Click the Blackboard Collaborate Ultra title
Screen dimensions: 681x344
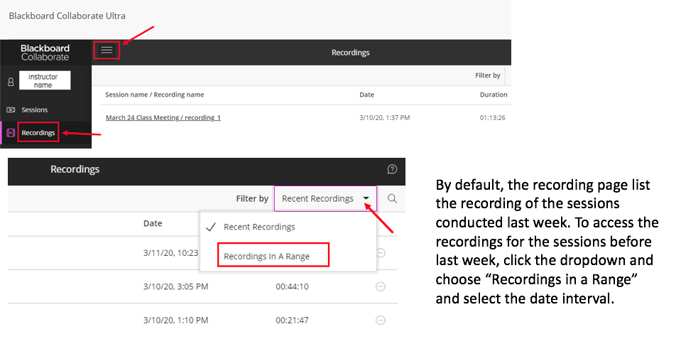tap(67, 16)
